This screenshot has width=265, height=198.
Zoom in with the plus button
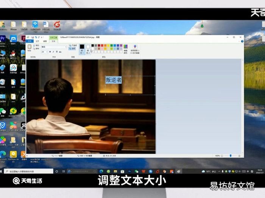coord(239,156)
